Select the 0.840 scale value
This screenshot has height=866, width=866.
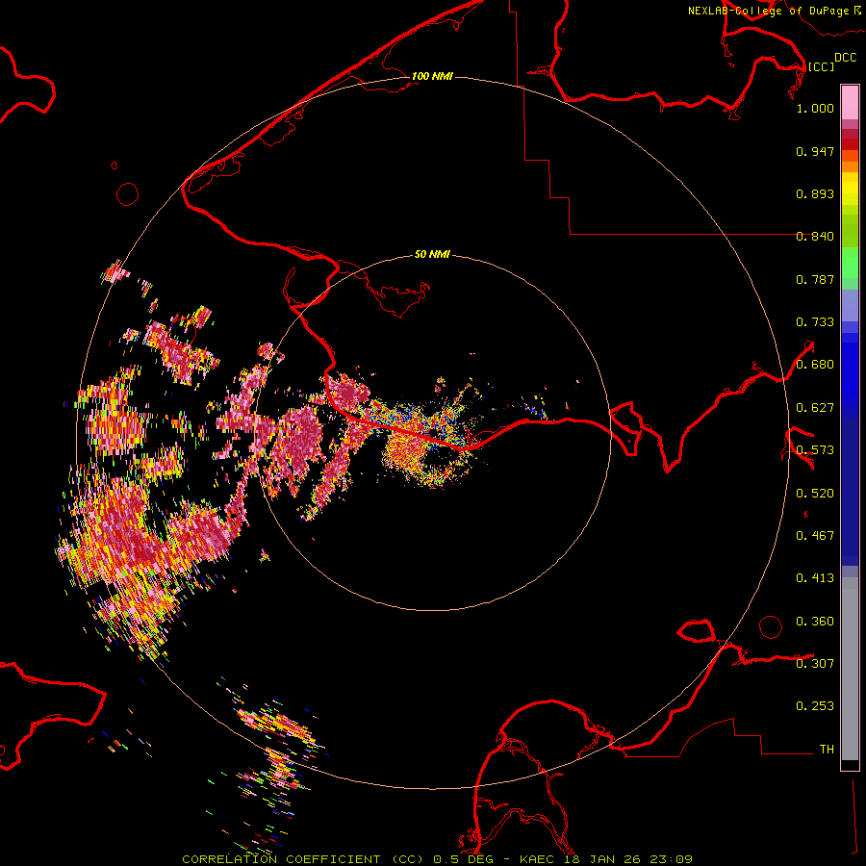pos(815,237)
